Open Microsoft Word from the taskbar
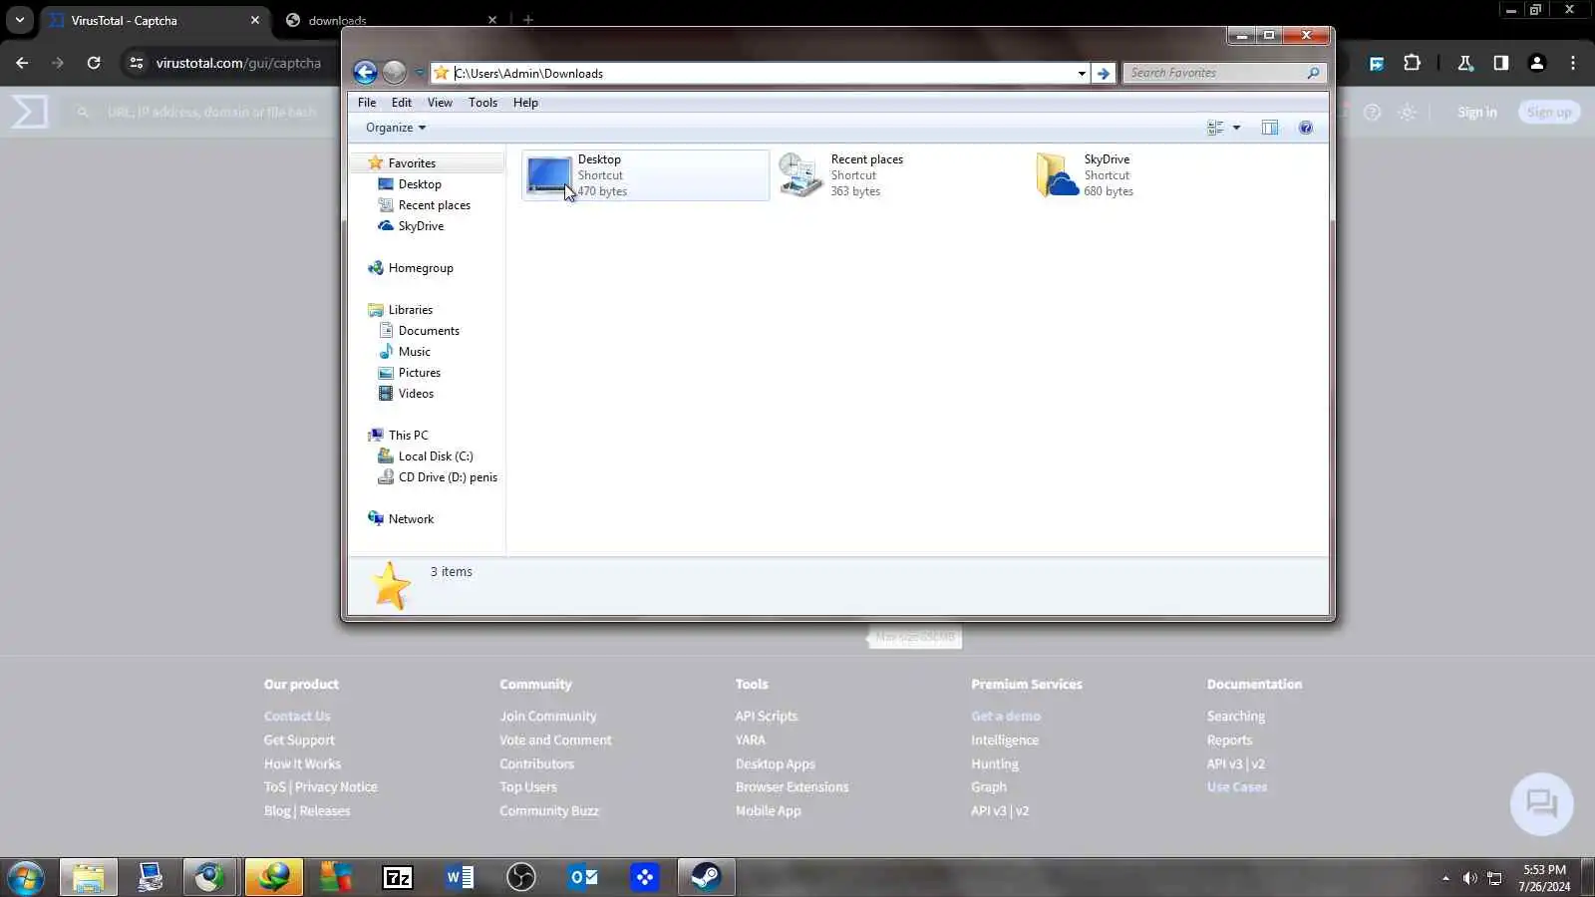 click(x=460, y=877)
